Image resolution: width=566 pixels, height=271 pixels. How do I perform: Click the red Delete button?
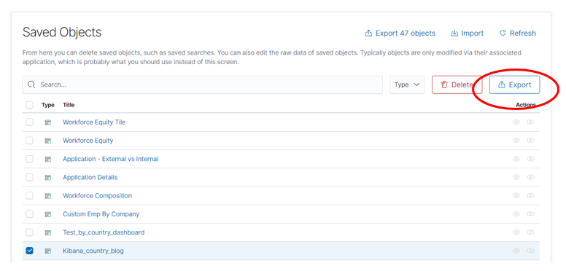point(457,85)
